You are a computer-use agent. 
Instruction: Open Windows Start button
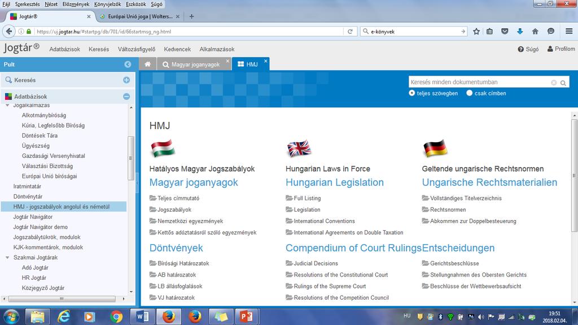[11, 317]
